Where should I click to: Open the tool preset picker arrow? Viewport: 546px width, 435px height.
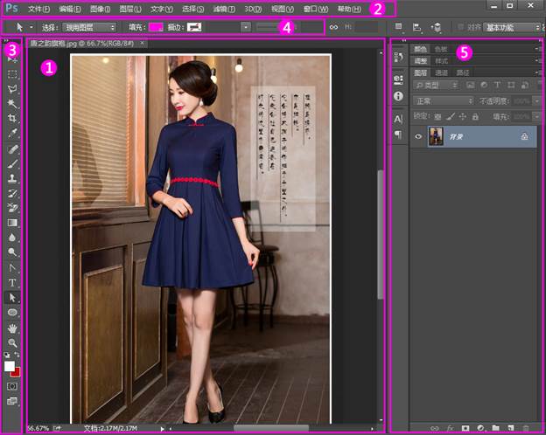(31, 27)
